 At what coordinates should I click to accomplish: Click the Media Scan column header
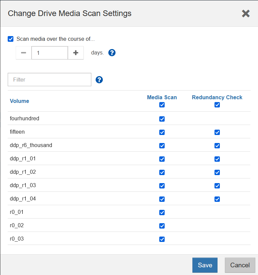[162, 97]
